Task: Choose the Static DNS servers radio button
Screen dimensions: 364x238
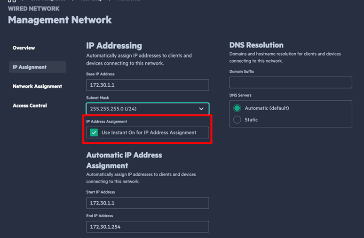Action: (x=237, y=120)
